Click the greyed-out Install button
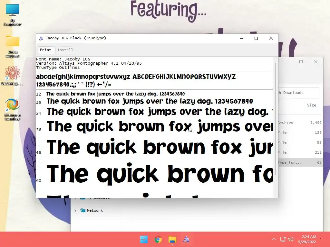Screen dimensions: 330x247 pyautogui.click(x=65, y=50)
